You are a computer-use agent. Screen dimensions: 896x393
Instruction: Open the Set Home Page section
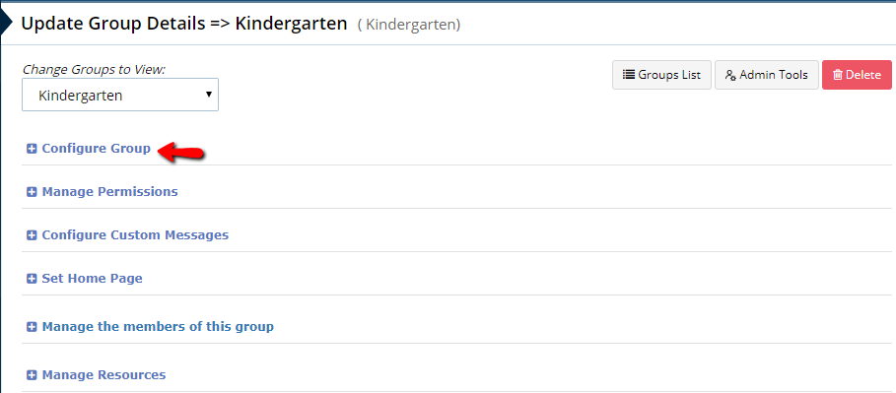92,279
